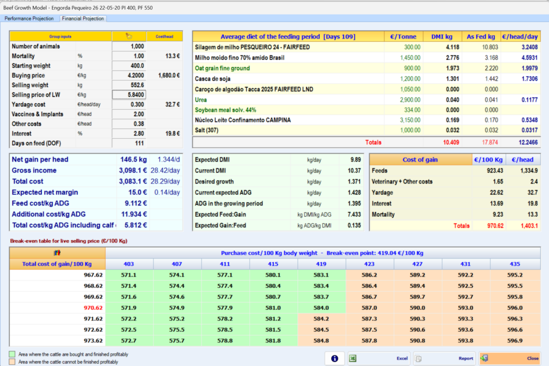Select Silagem de milho PESQUEIRO 24 row
Screen dimensions: 549x366
(367, 47)
